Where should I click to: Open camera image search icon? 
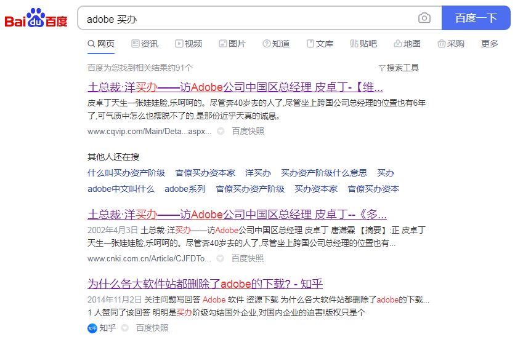click(x=424, y=18)
